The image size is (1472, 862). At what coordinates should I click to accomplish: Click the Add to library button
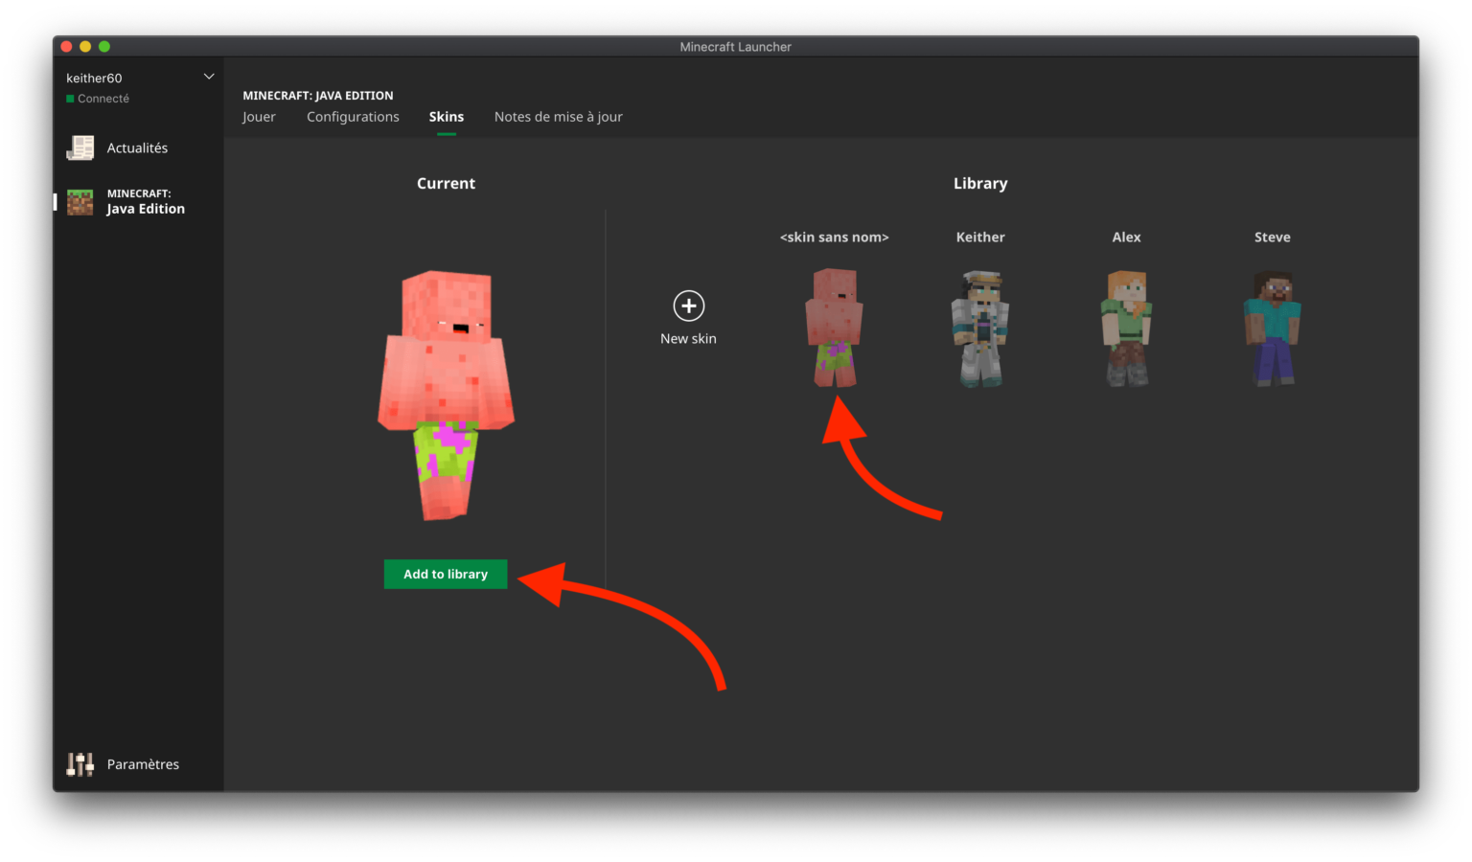[x=446, y=574]
